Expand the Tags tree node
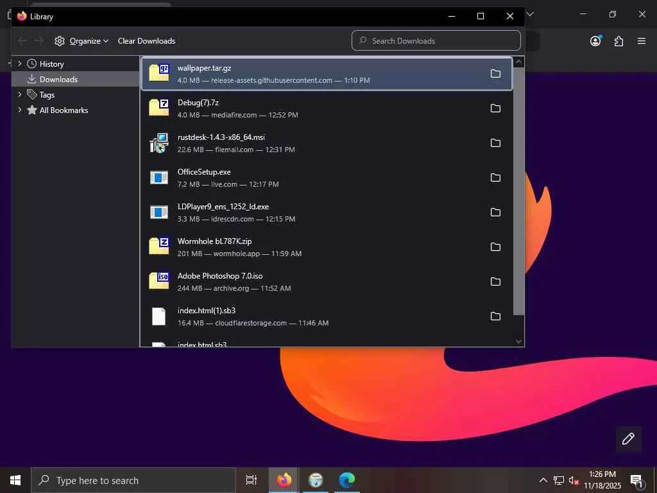The image size is (657, 493). (19, 95)
